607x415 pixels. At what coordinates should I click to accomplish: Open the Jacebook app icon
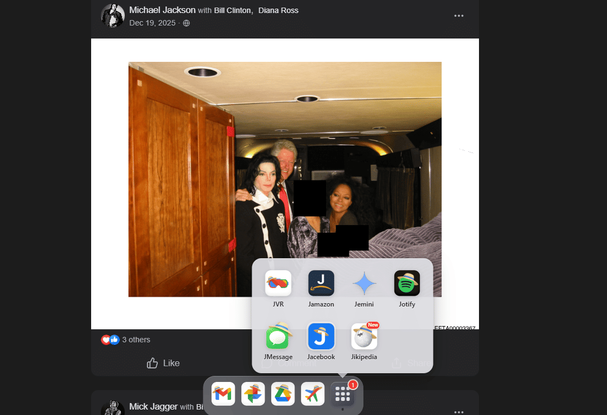click(x=321, y=336)
